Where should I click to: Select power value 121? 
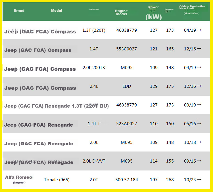click(154, 49)
